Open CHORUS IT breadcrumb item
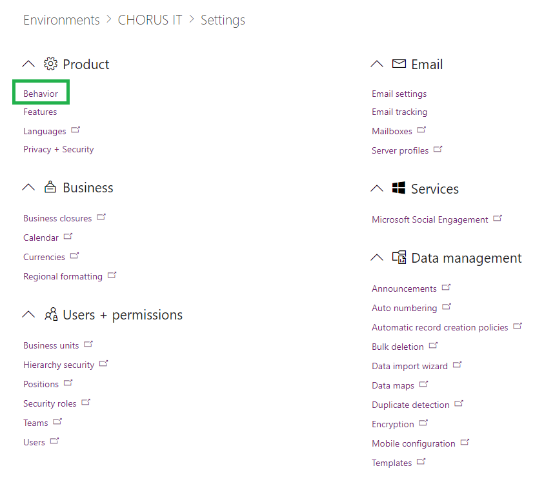This screenshot has width=544, height=486. click(x=150, y=20)
